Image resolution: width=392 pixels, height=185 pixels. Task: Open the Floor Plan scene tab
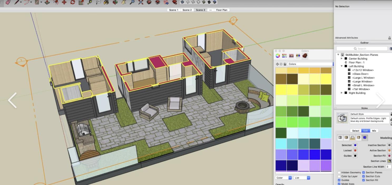[x=222, y=10]
